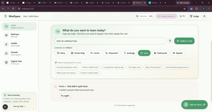Choose 'How the heart pumps blood' suggestion
This screenshot has width=212, height=112.
[x=176, y=67]
